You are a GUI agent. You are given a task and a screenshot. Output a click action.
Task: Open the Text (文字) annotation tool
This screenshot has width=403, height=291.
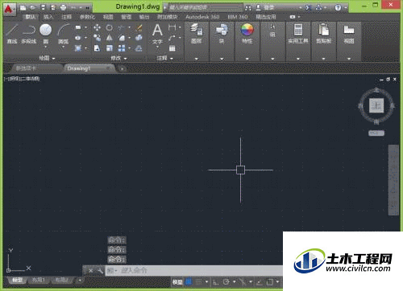click(157, 34)
